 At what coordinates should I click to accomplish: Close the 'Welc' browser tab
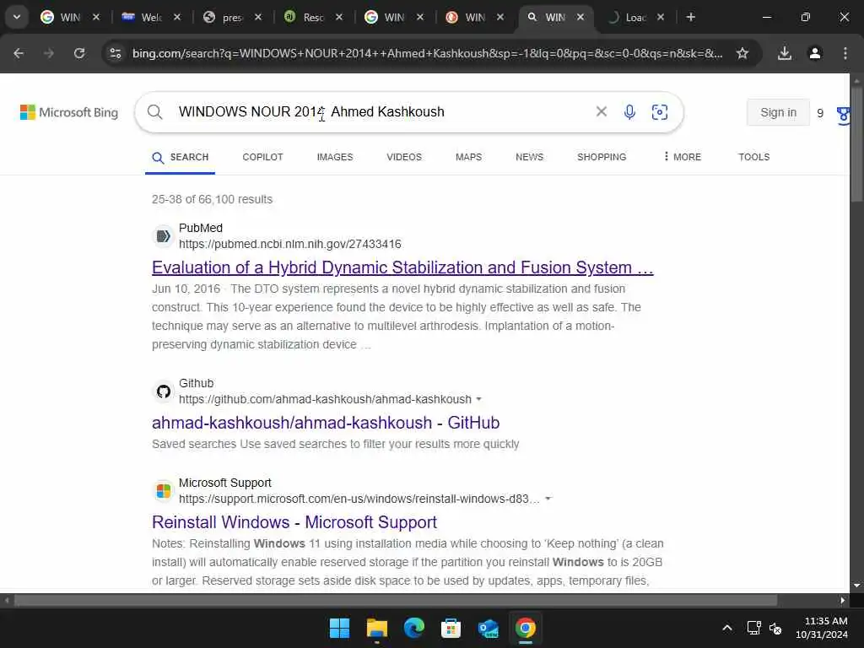tap(177, 17)
